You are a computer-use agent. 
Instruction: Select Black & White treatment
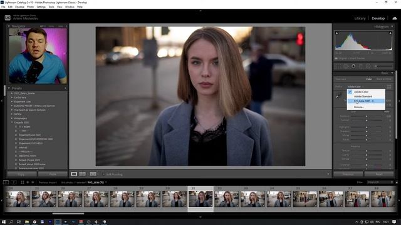384,79
